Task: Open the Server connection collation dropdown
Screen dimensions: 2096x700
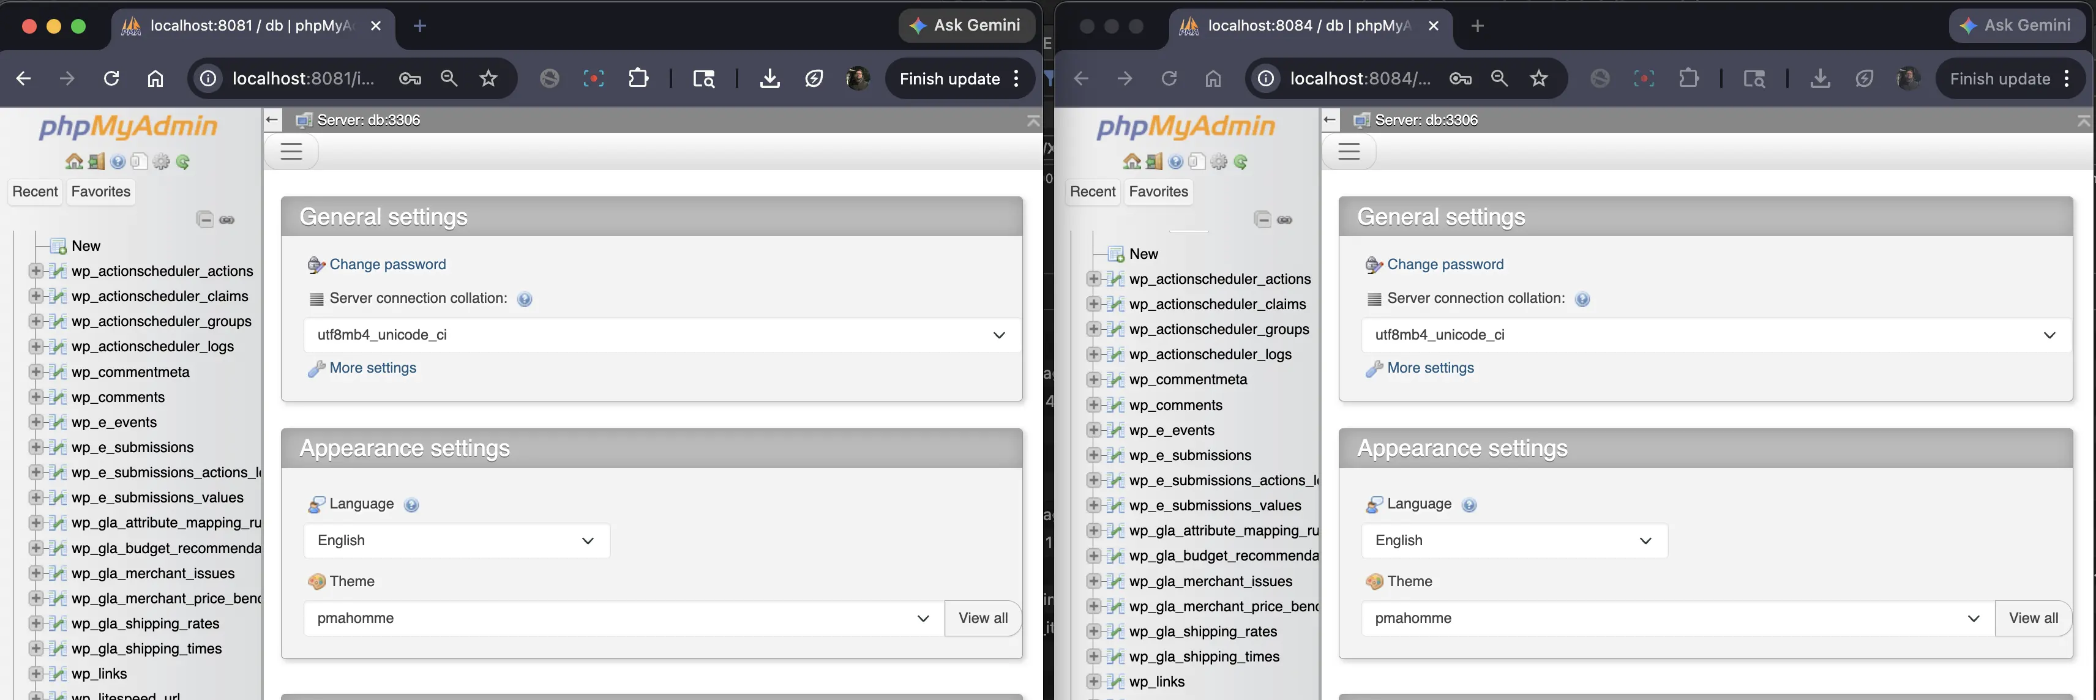Action: pyautogui.click(x=659, y=334)
